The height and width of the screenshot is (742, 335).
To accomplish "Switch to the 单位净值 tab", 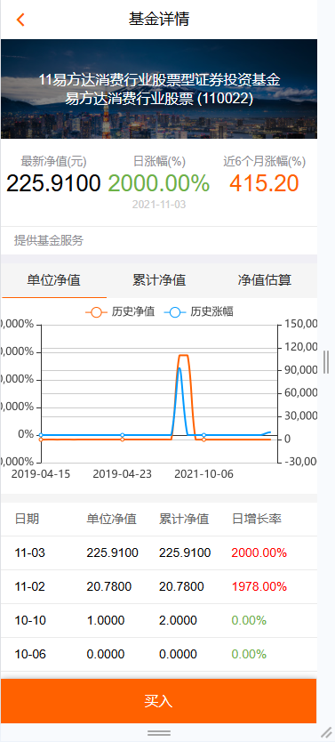I will [54, 280].
